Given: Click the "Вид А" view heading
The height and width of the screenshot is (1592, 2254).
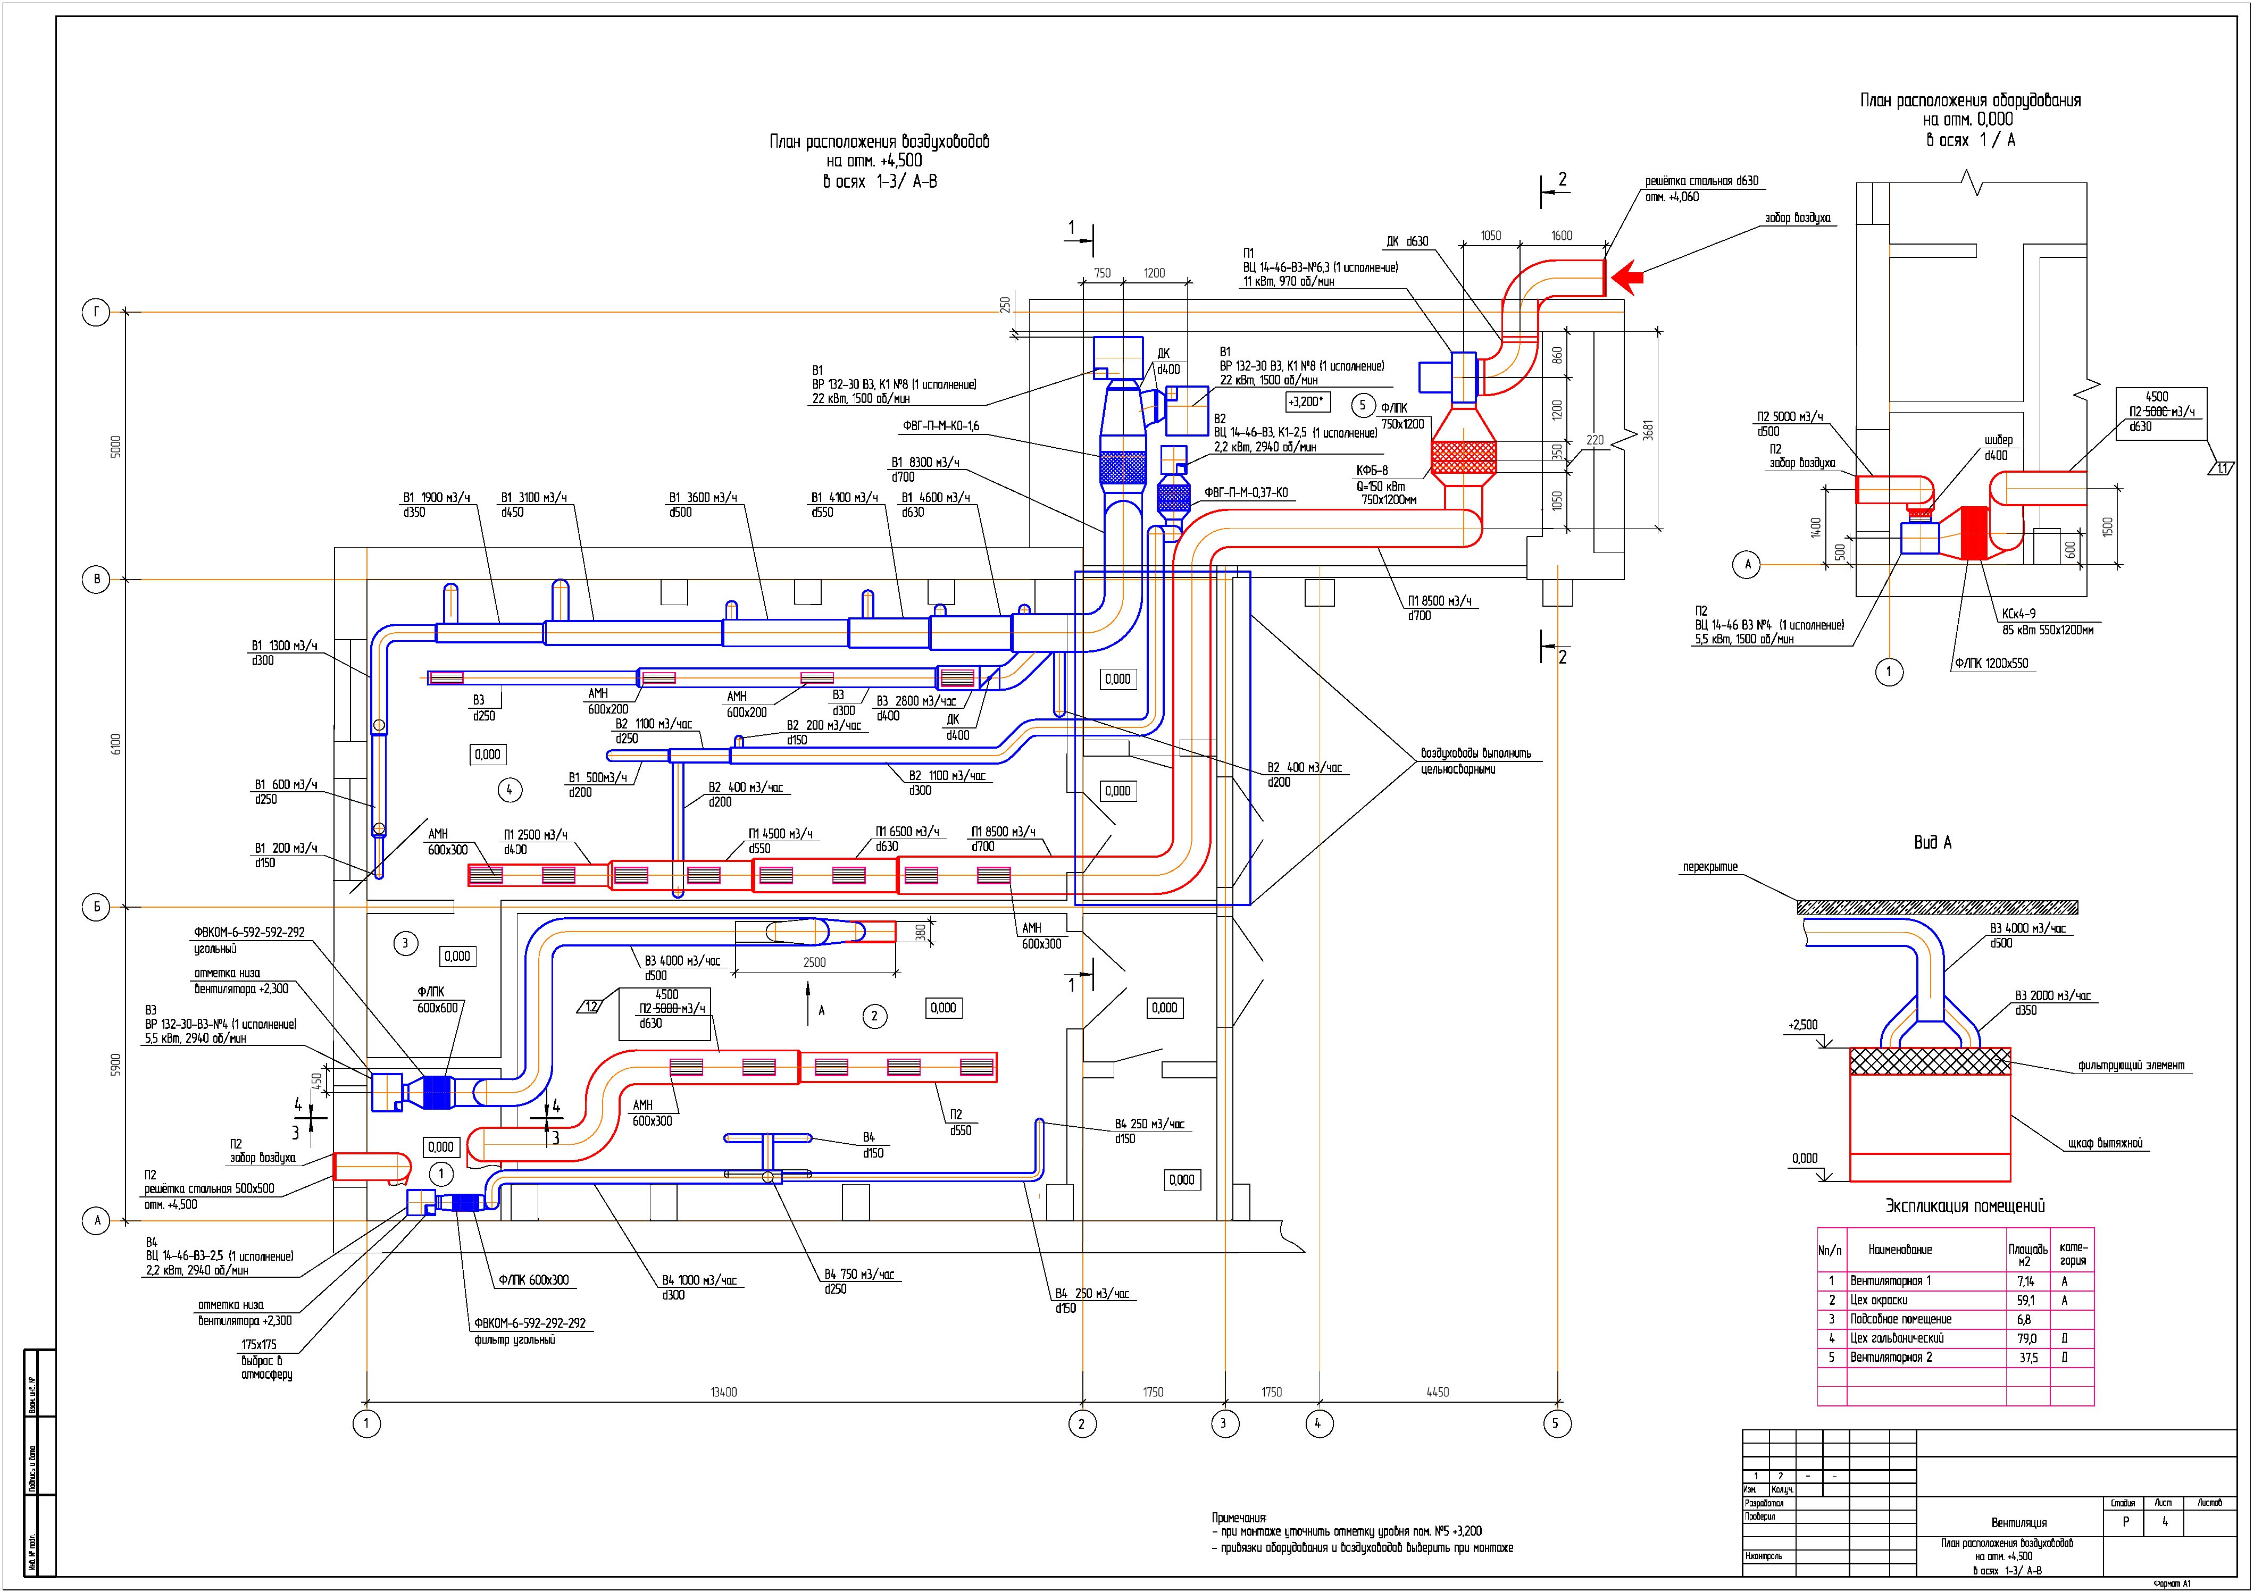Looking at the screenshot, I should pos(1932,842).
